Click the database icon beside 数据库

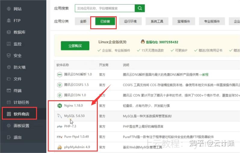[9, 32]
